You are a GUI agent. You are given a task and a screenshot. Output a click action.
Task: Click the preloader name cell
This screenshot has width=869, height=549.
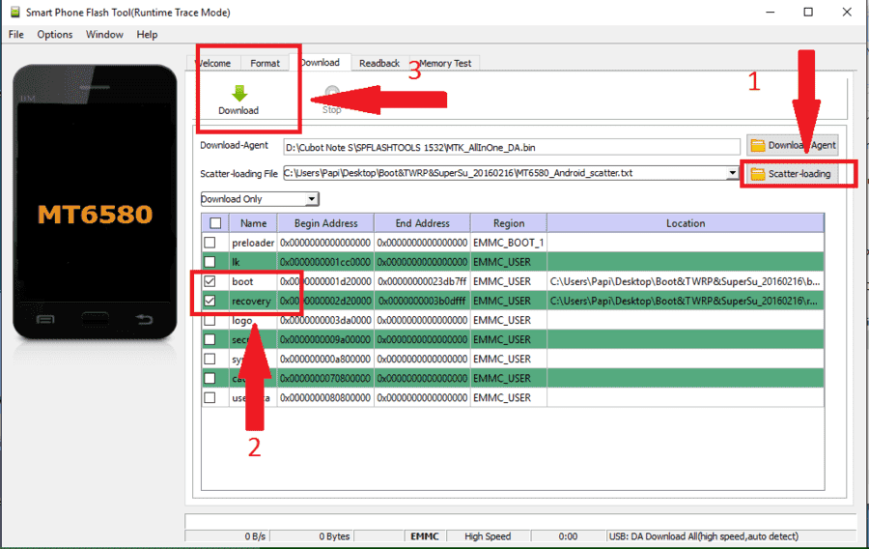(x=253, y=243)
